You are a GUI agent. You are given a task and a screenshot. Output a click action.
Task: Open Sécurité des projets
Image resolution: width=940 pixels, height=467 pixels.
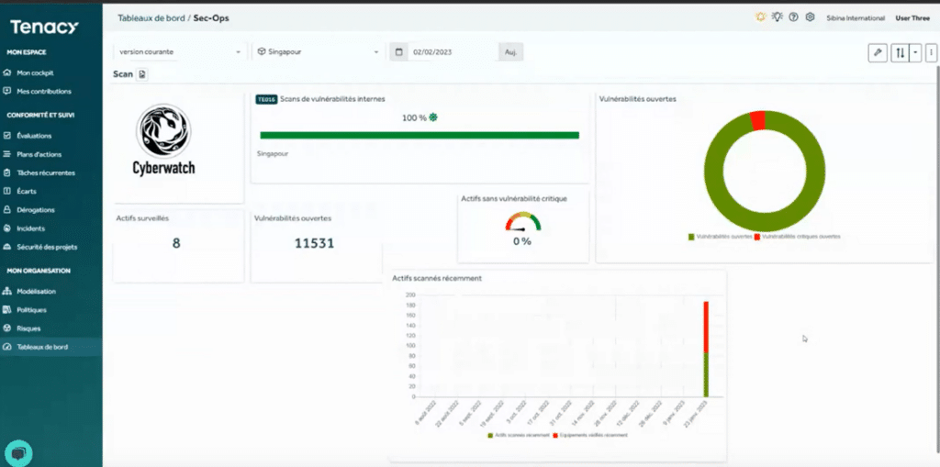[47, 247]
